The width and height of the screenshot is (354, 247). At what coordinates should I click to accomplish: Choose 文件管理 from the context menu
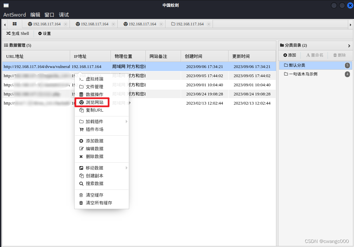(x=102, y=87)
